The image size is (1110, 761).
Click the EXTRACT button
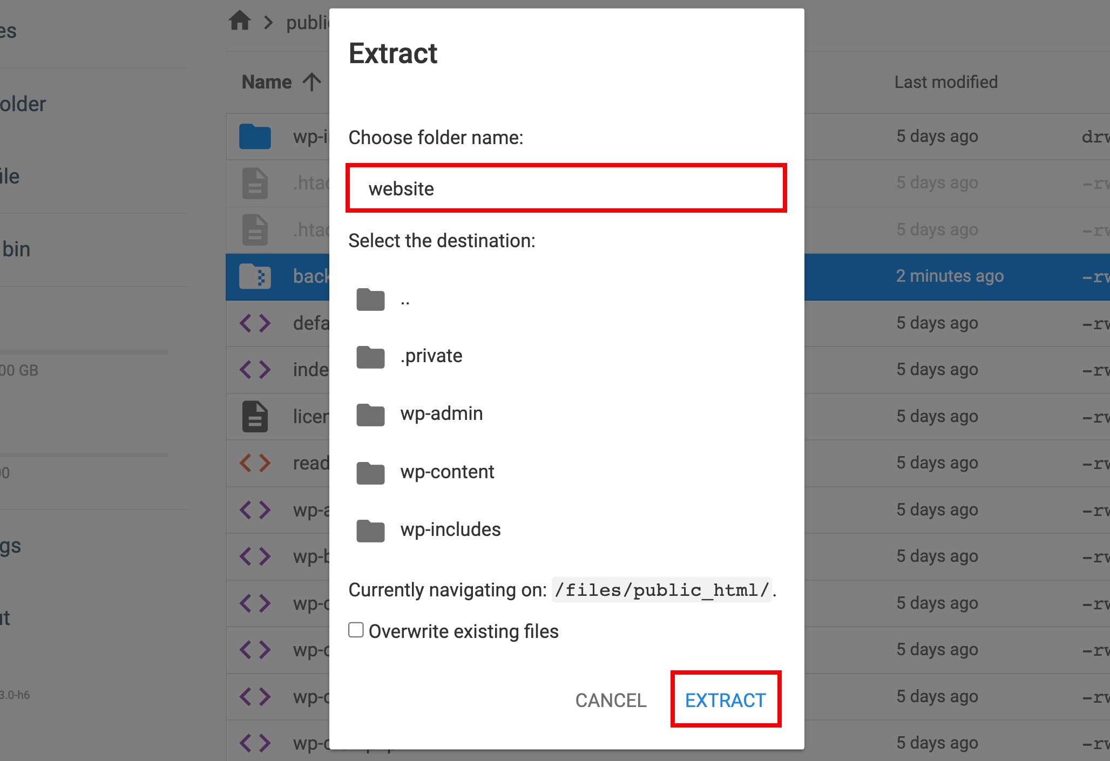(x=725, y=699)
